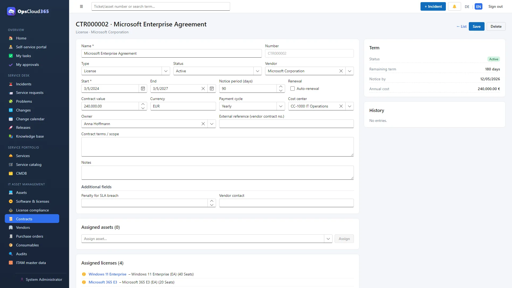This screenshot has width=512, height=288.
Task: Clear the CC-1000 IT Operations cost center
Action: [341, 106]
